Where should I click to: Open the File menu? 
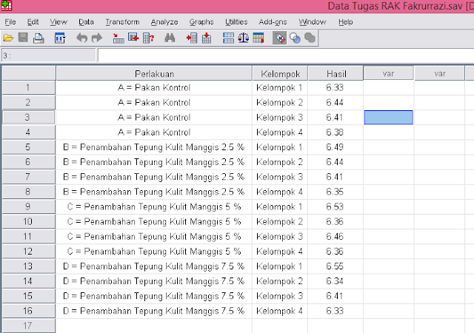(10, 22)
